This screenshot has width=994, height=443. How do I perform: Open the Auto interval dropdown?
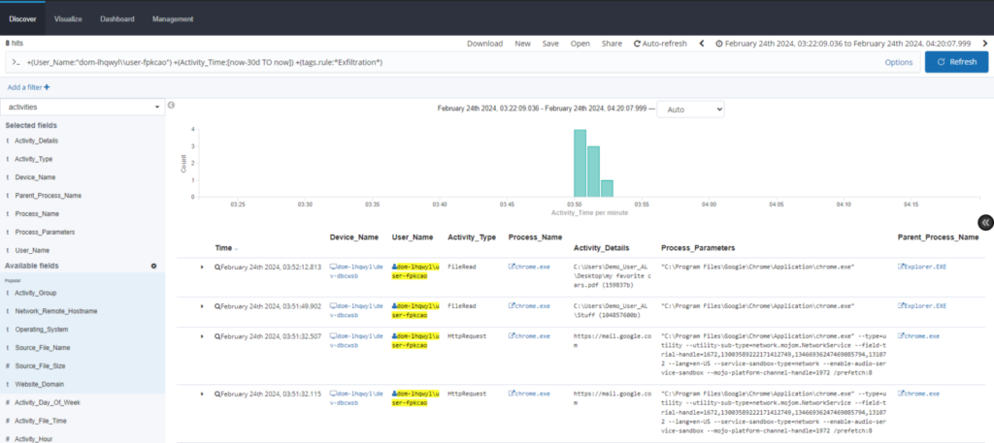click(x=690, y=110)
